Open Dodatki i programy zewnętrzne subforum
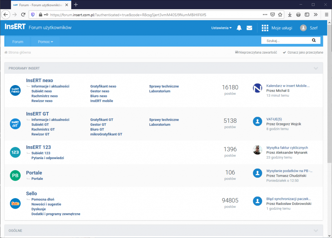 pyautogui.click(x=56, y=214)
